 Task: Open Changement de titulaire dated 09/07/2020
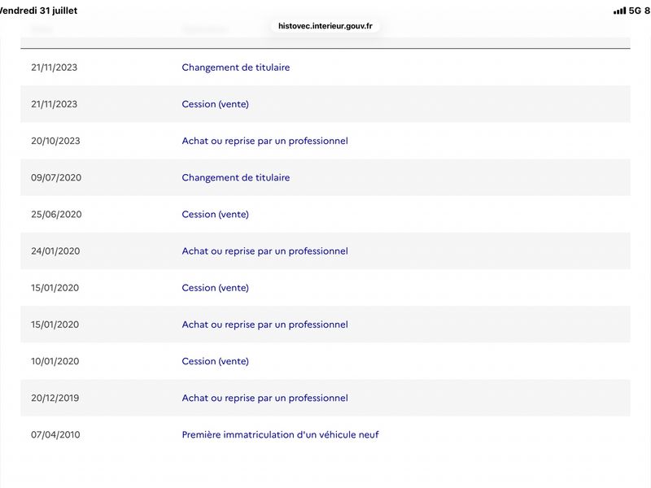click(236, 177)
